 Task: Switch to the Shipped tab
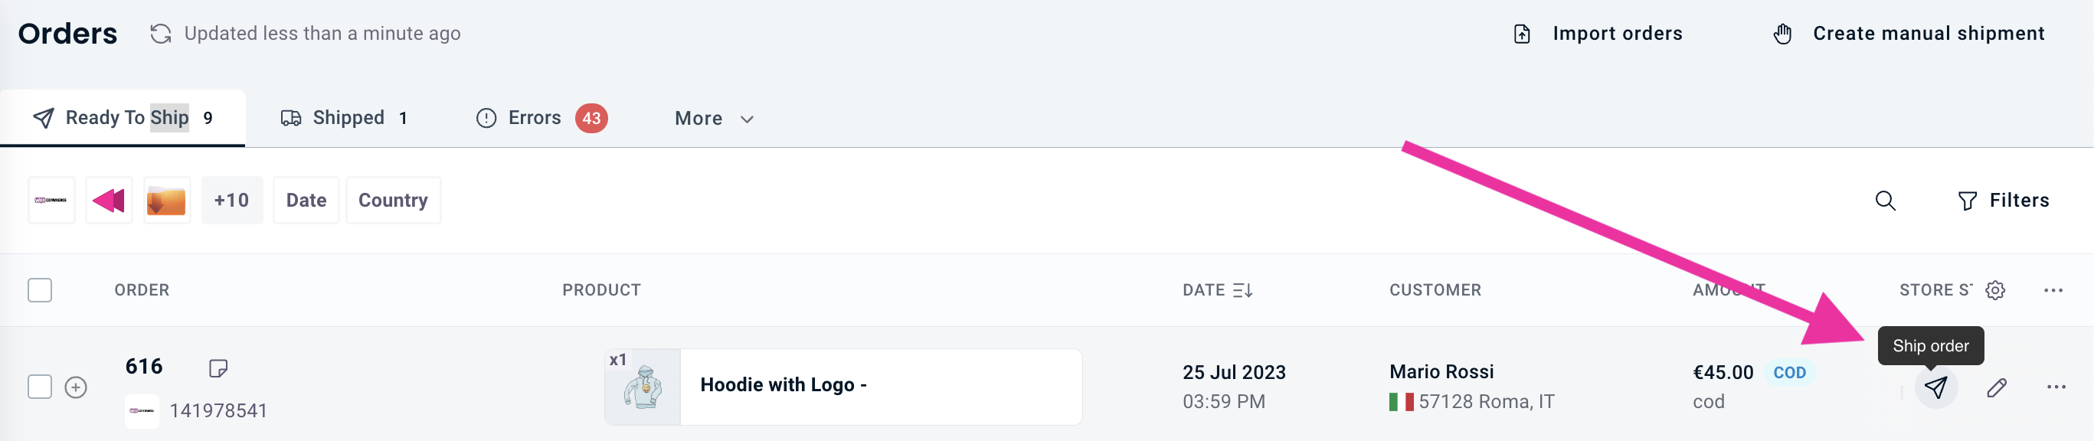point(344,118)
